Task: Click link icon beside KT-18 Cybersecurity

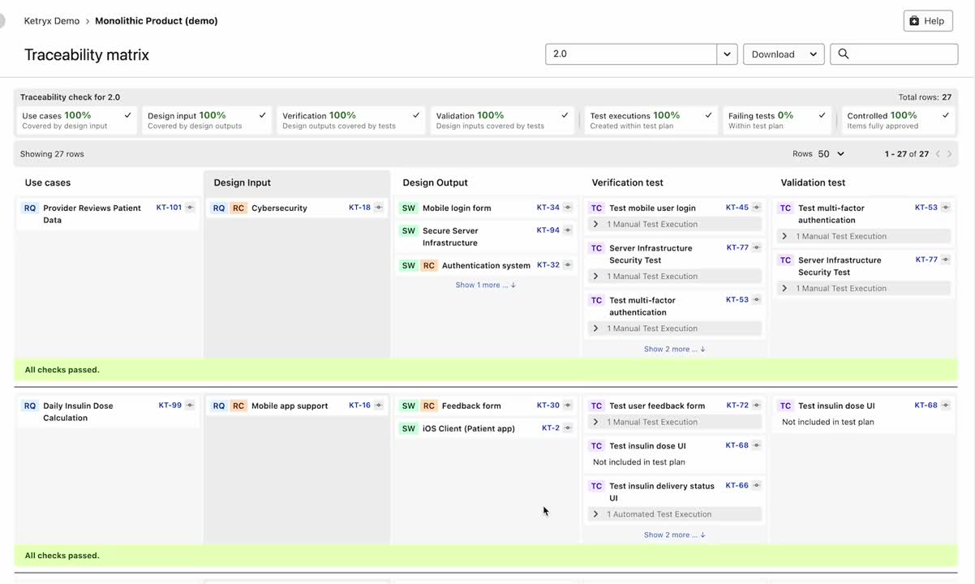Action: click(378, 207)
